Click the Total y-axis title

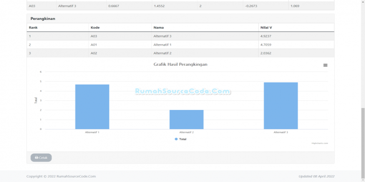(36, 100)
